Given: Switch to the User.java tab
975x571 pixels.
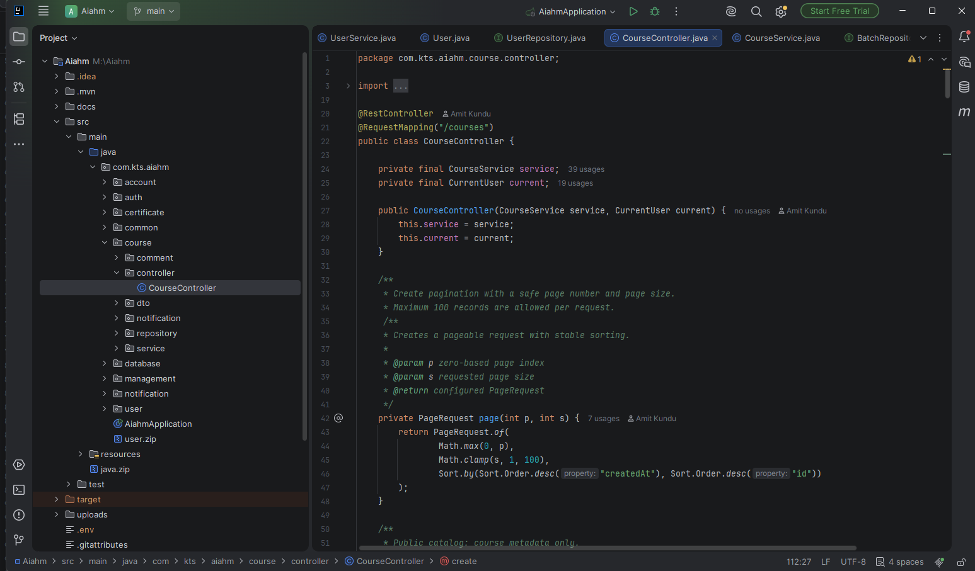Looking at the screenshot, I should 445,38.
